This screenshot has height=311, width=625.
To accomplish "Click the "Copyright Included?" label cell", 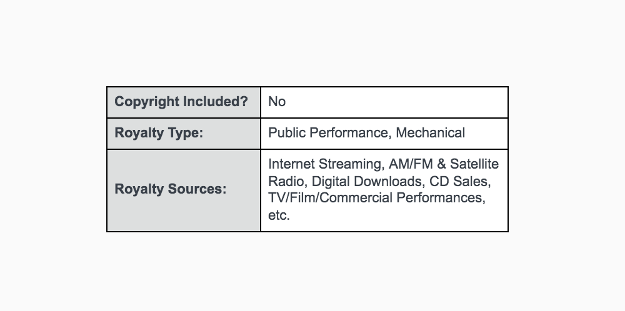I will pos(181,102).
